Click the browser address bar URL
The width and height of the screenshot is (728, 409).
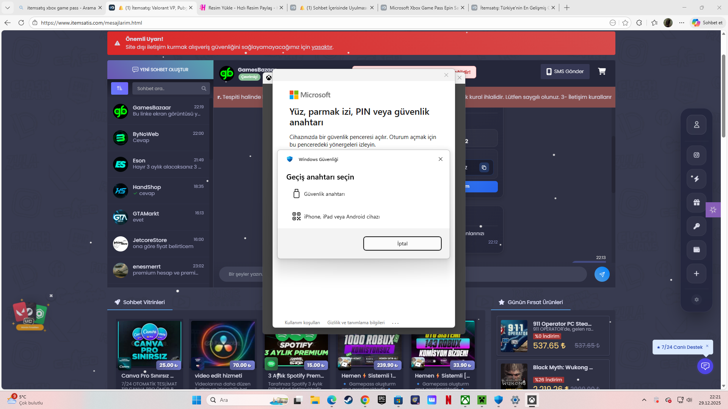[x=91, y=23]
